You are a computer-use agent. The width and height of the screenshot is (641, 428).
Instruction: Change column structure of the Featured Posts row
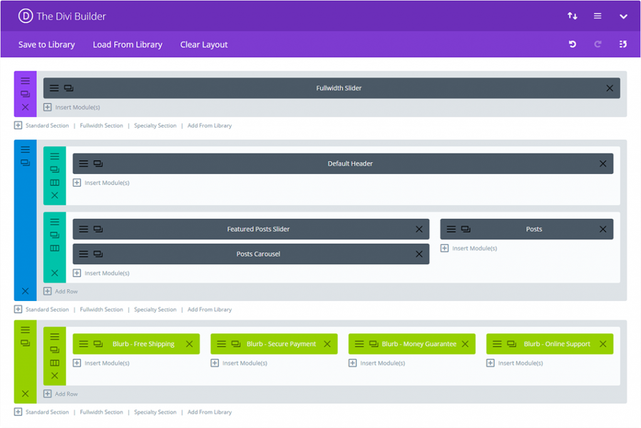(54, 248)
